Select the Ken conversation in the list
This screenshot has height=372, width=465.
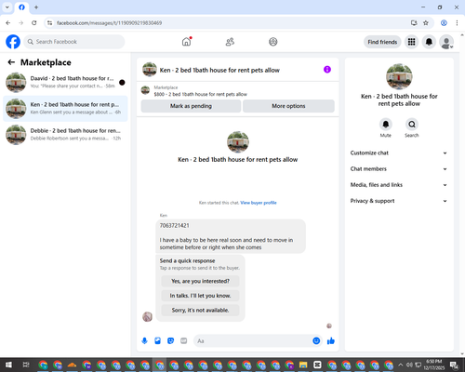click(65, 108)
